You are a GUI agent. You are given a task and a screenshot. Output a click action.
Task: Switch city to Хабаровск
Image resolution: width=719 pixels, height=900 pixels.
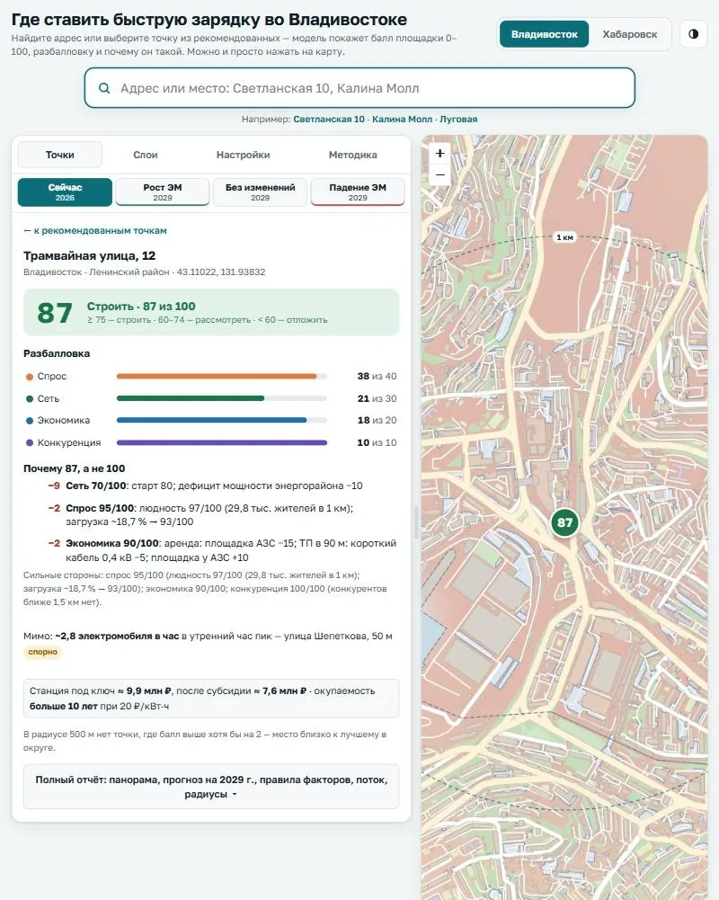coord(629,34)
